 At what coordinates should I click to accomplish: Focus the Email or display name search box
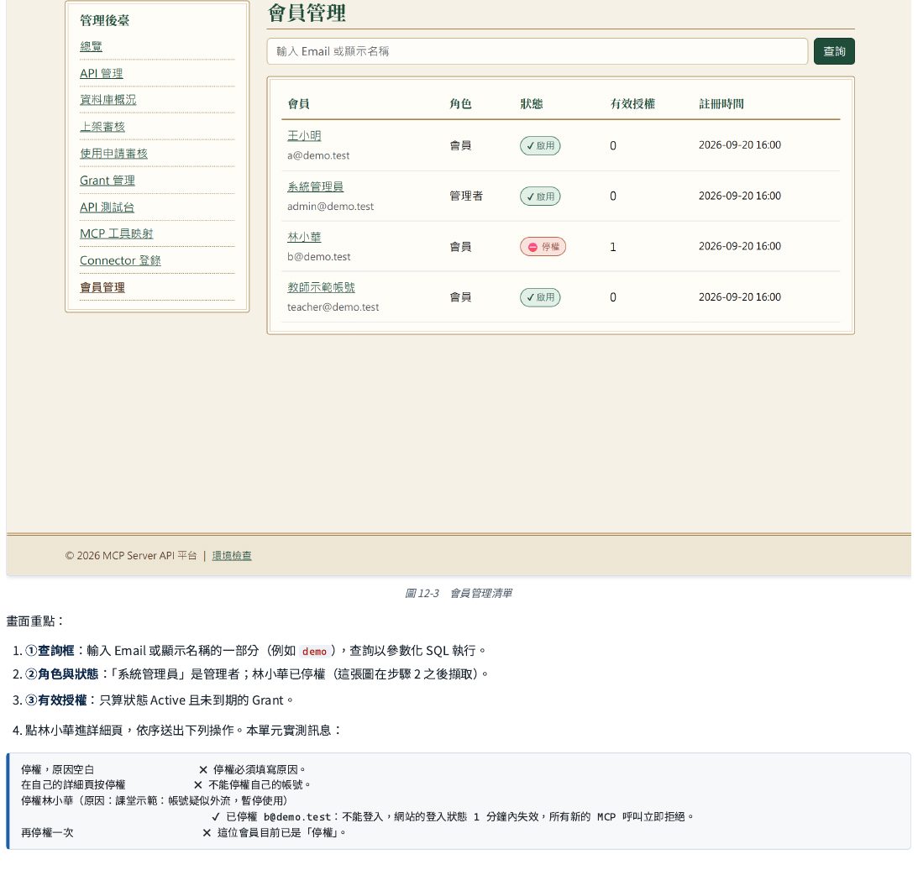tap(537, 51)
